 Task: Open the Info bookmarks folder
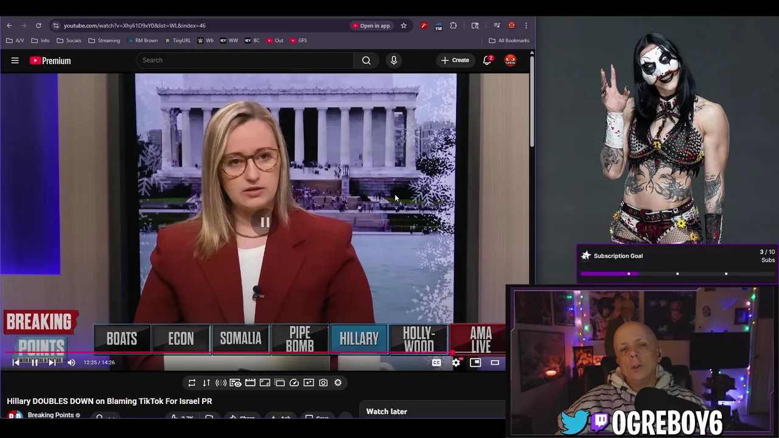[x=40, y=40]
